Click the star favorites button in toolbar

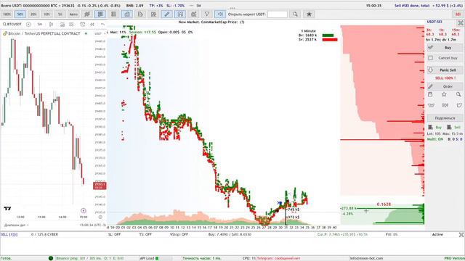click(309, 14)
